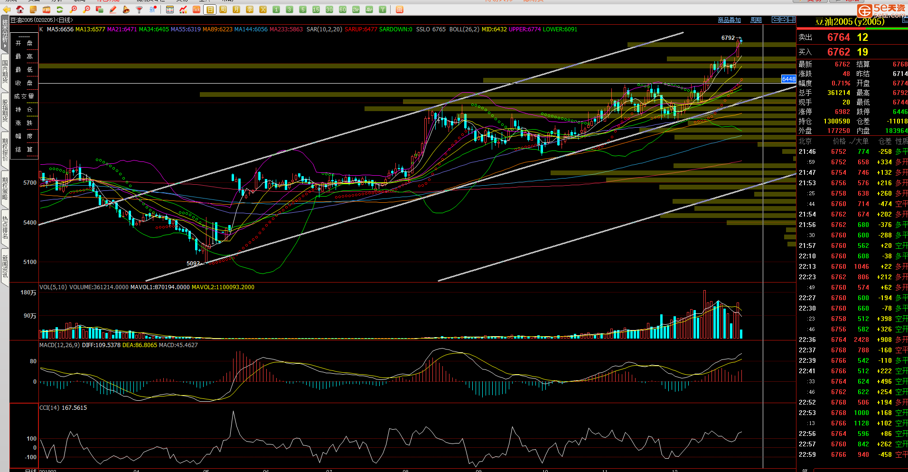Viewport: 908px width, 472px height.
Task: Click the 买入 price 6762
Action: tap(838, 52)
